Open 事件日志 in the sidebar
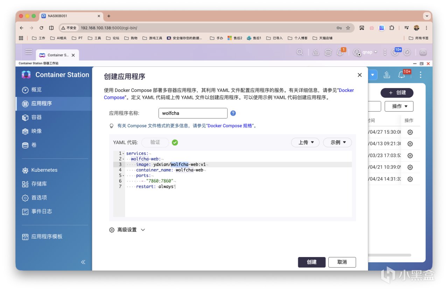 (x=53, y=211)
